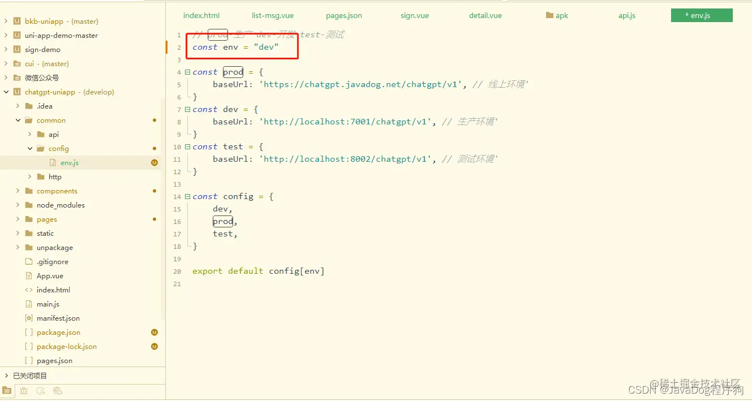Click the localhost:7001 baseUrl string
Screen dimensions: 752x401
click(x=345, y=122)
